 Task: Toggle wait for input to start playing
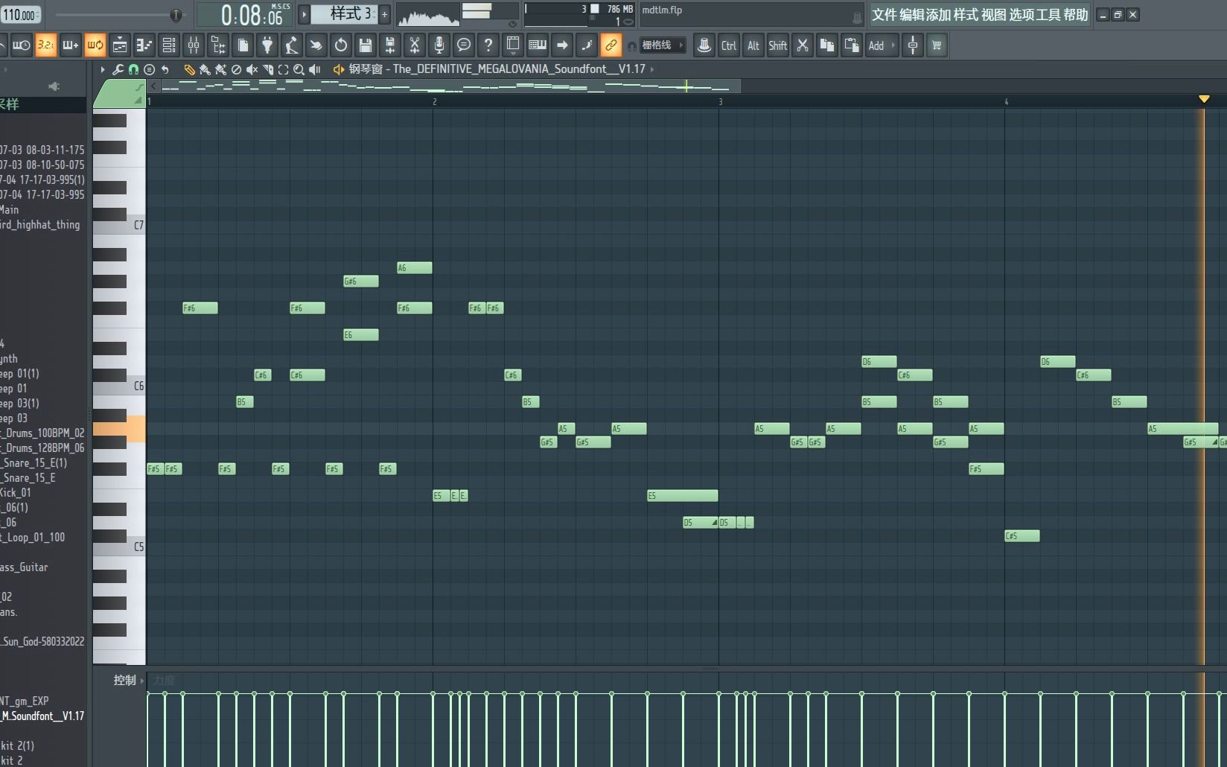[x=21, y=45]
